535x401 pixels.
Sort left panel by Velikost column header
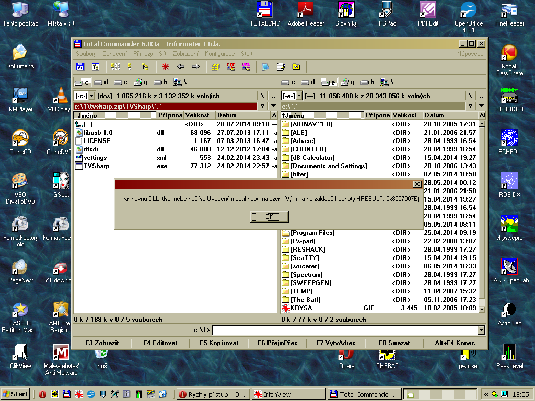(x=200, y=115)
